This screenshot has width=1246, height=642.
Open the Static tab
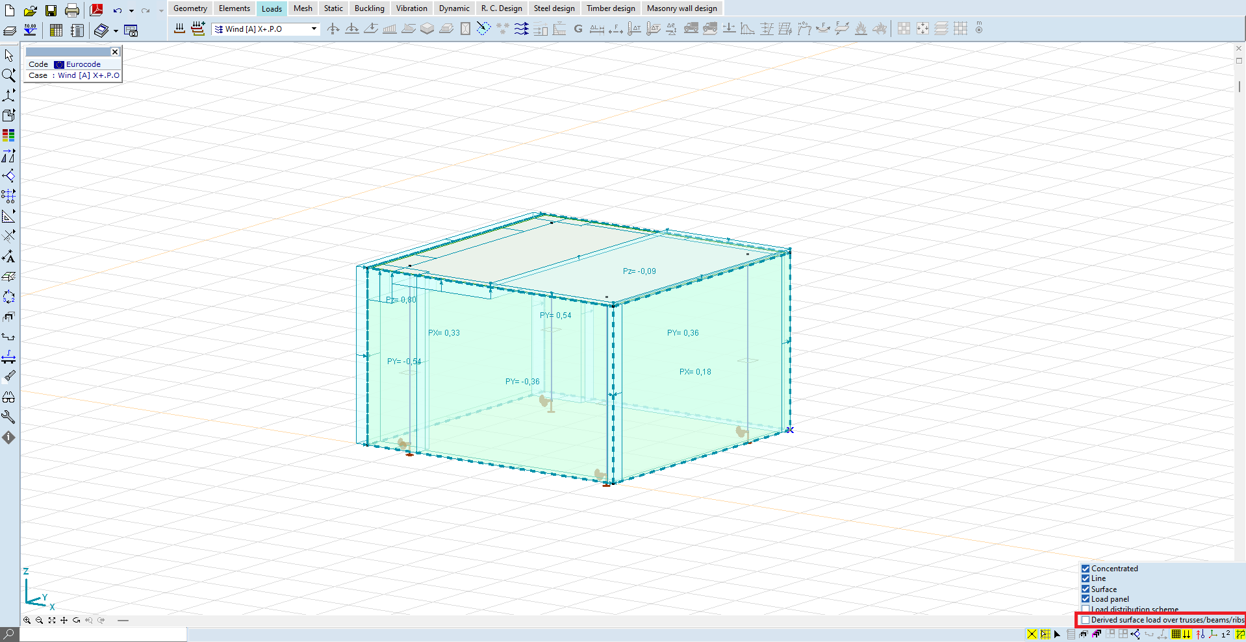pos(333,8)
